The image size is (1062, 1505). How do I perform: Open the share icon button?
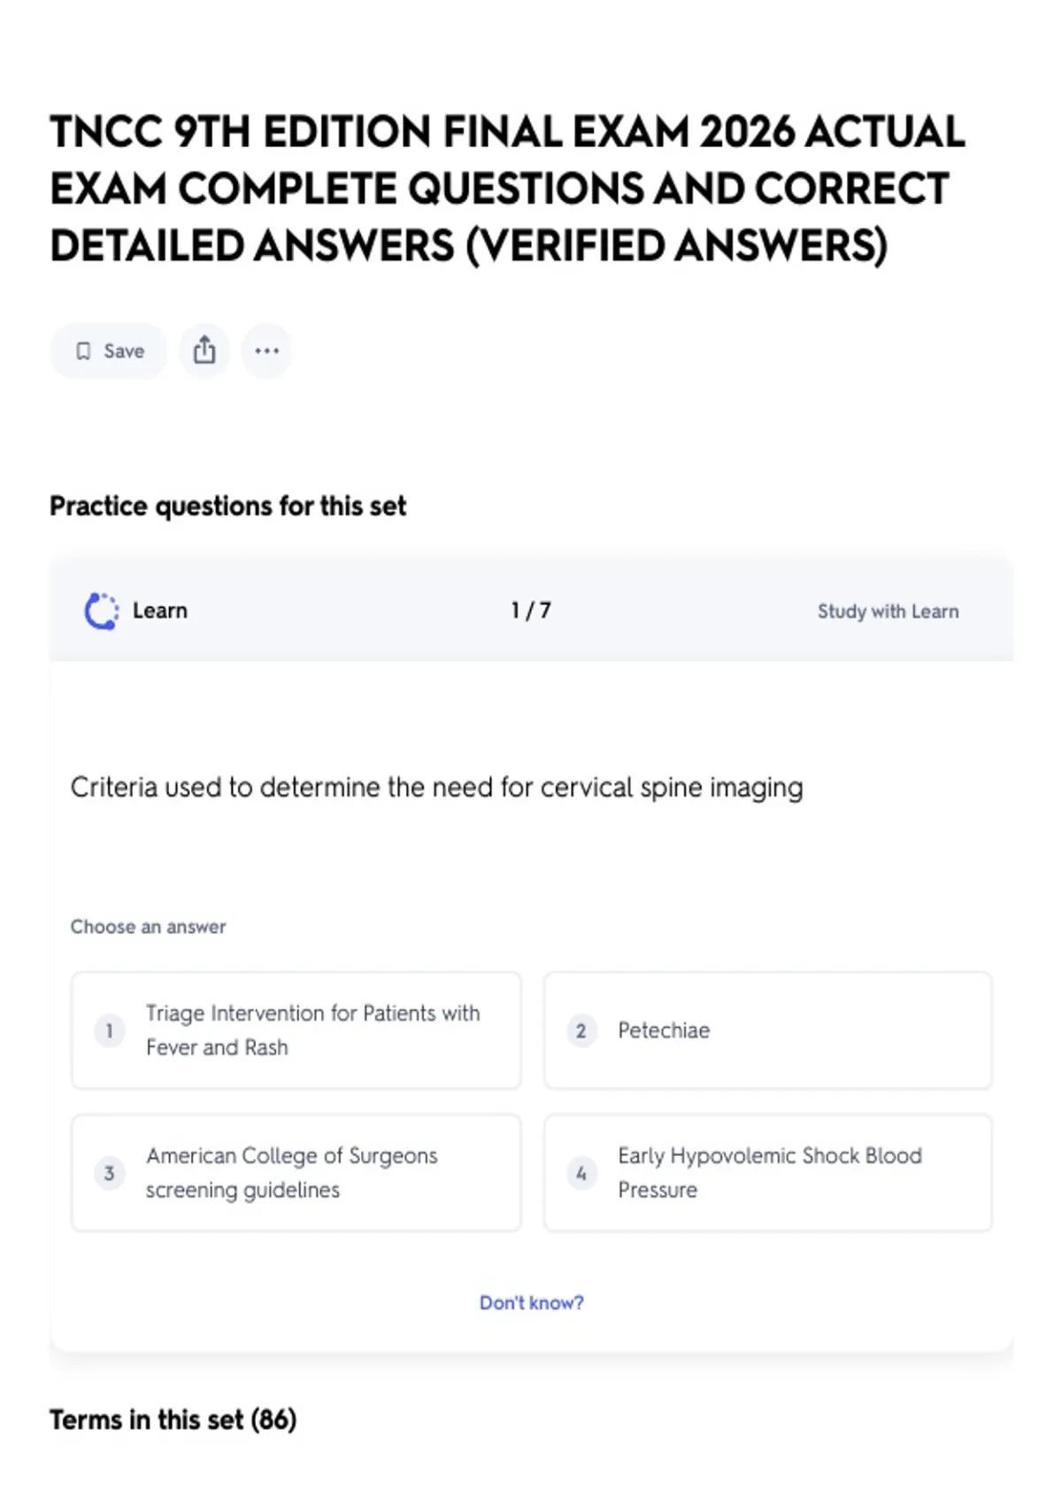(204, 351)
